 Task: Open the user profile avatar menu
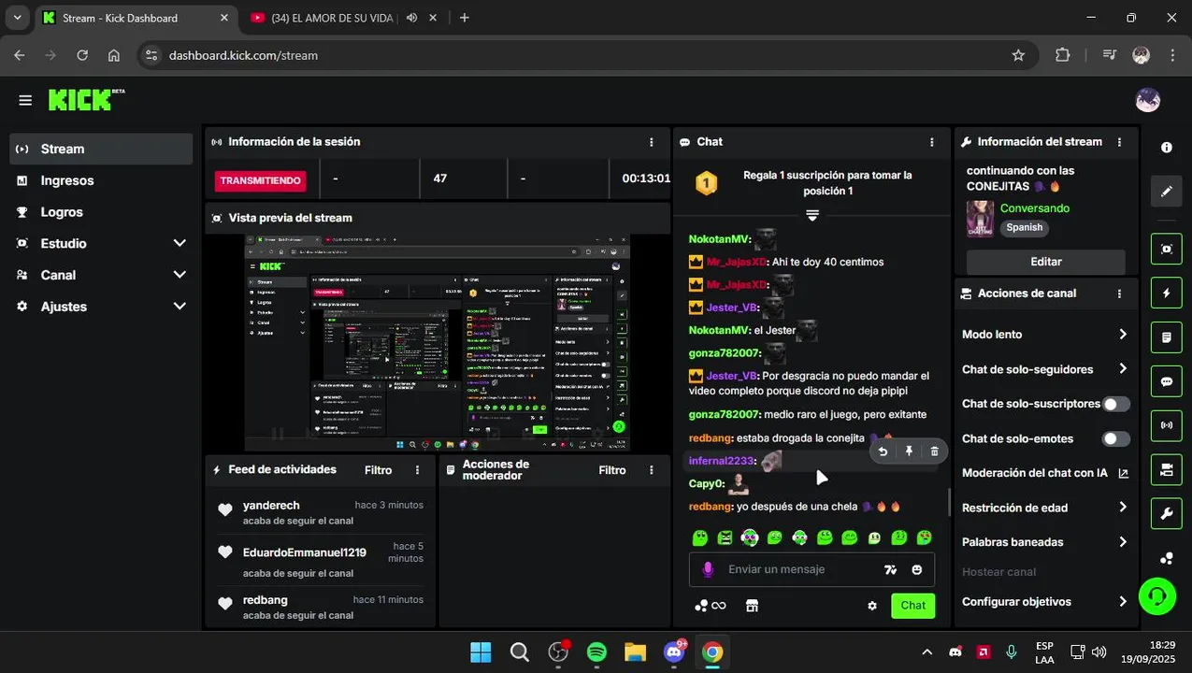click(1147, 100)
